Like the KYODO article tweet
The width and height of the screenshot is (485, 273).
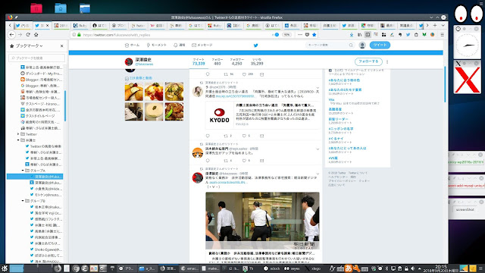tap(244, 136)
